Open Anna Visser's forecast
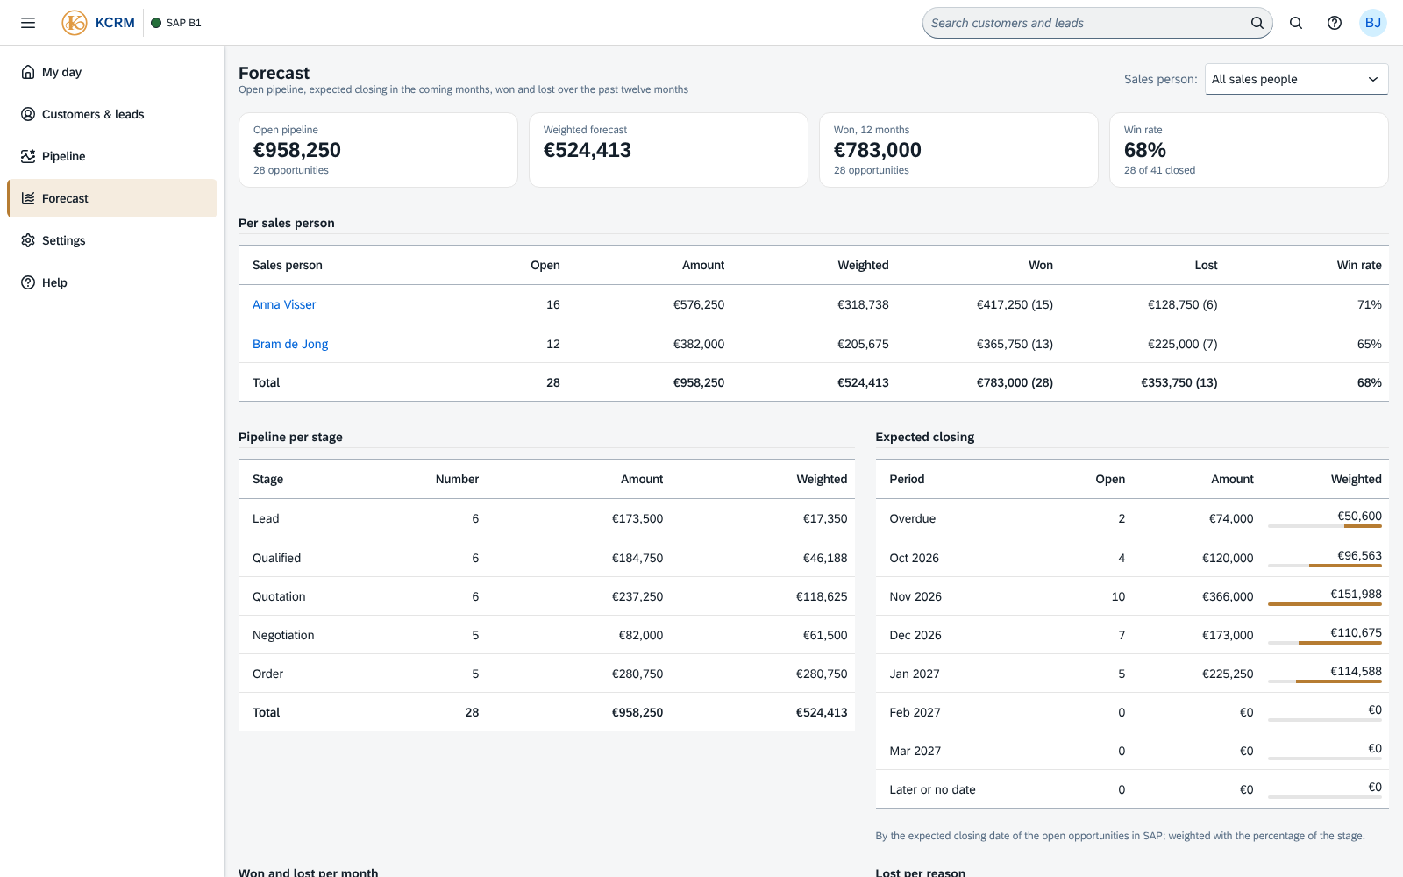1403x877 pixels. tap(284, 304)
